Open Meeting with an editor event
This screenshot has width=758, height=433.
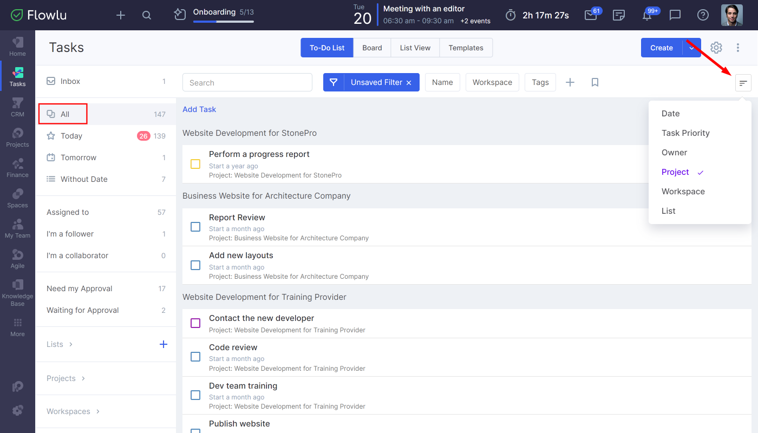(424, 9)
